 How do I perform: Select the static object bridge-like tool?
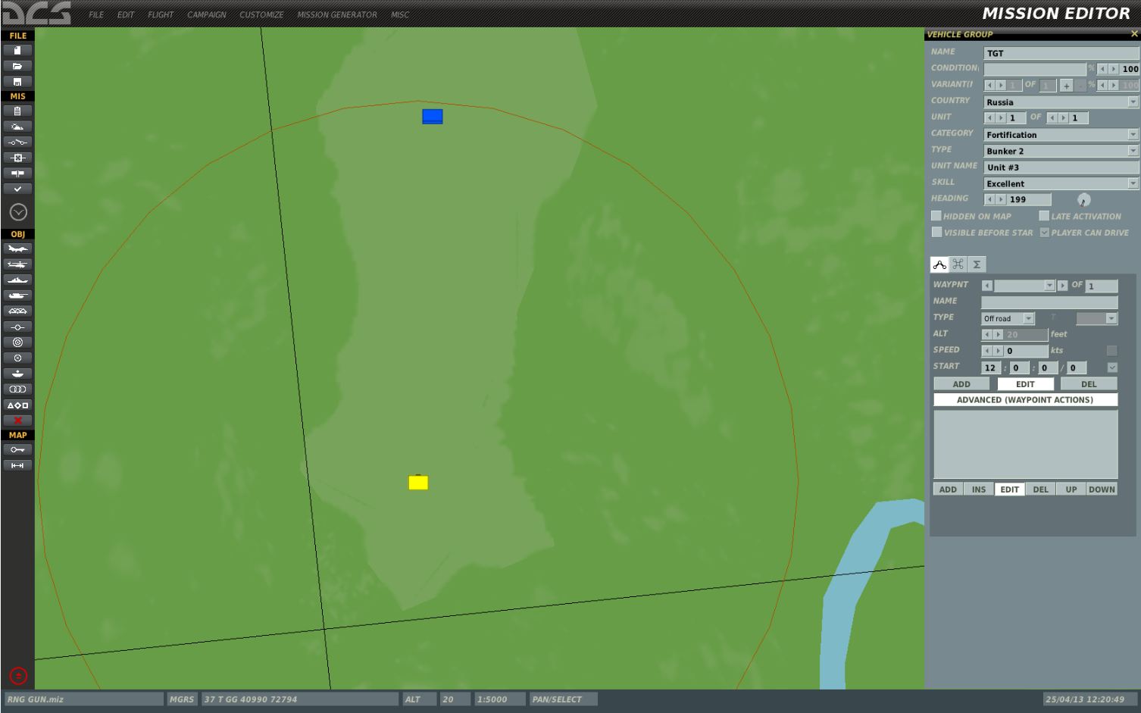point(17,311)
